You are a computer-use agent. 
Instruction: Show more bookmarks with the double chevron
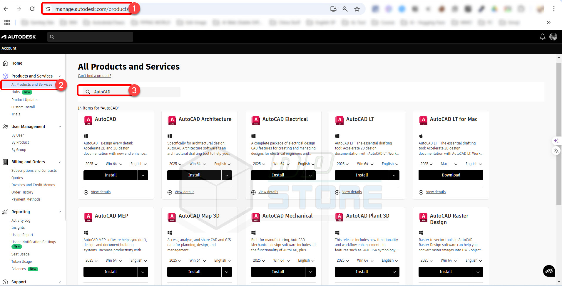(548, 22)
